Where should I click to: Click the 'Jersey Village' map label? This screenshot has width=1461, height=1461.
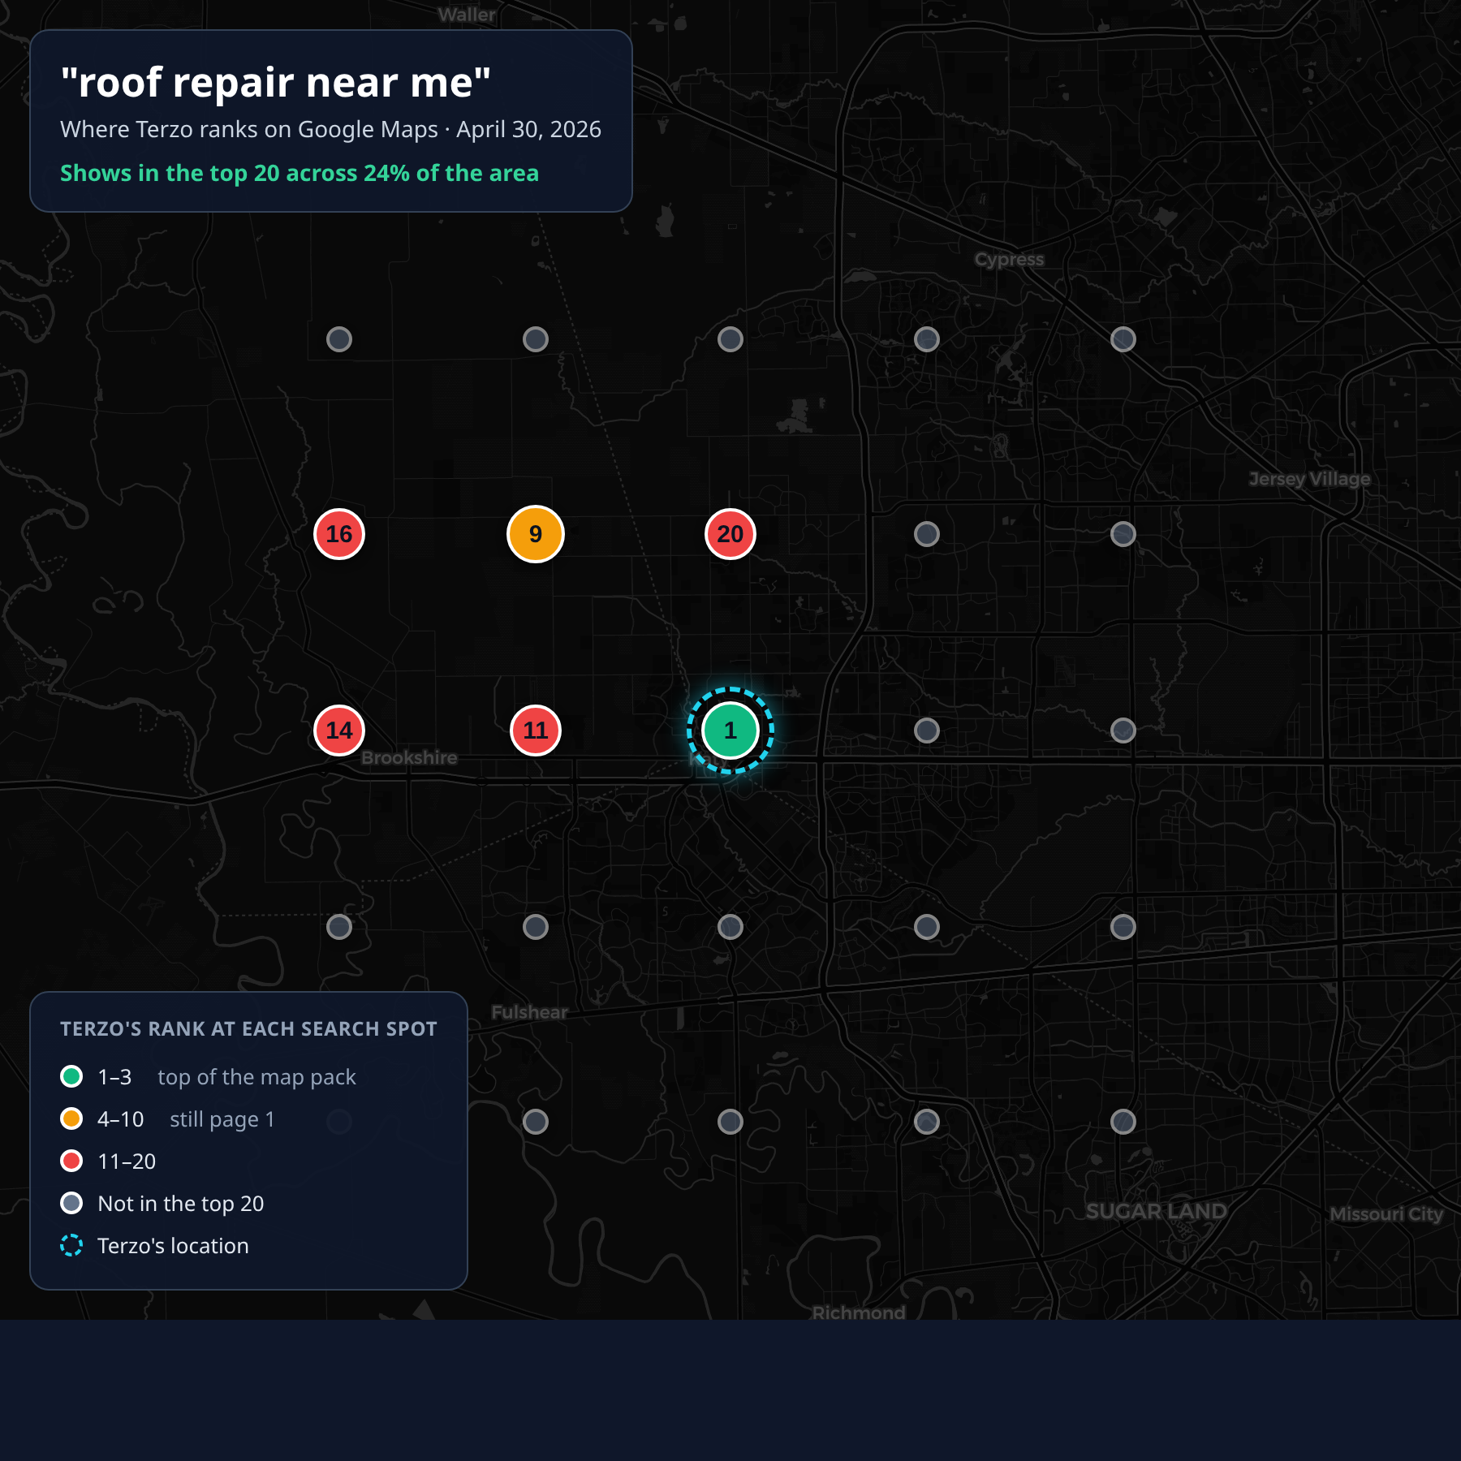(x=1310, y=479)
